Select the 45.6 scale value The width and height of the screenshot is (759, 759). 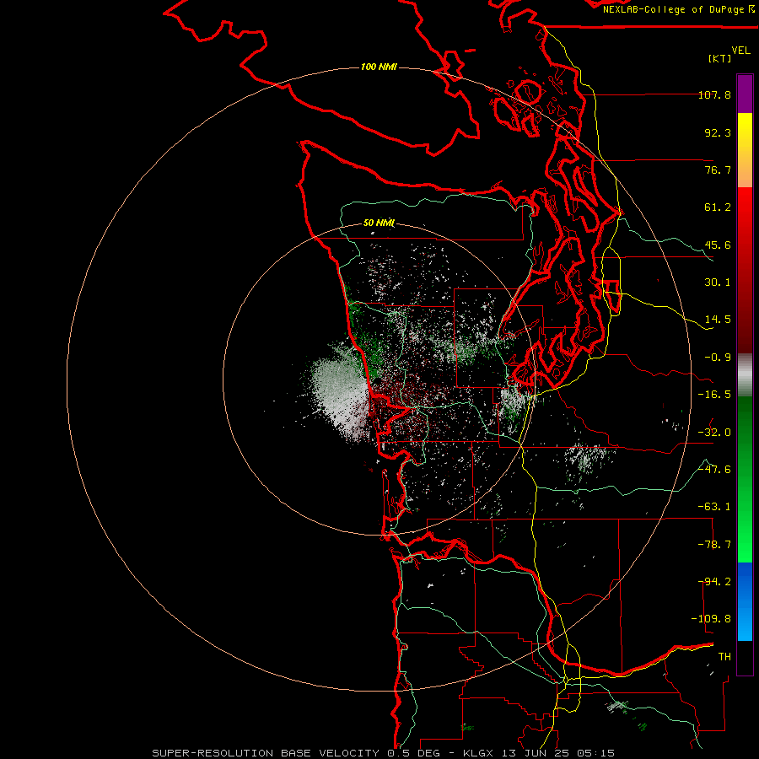(718, 245)
